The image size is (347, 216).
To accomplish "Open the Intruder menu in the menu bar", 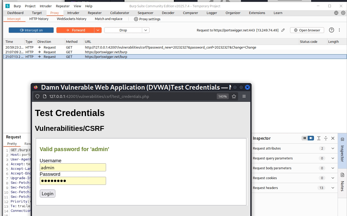I will [46, 6].
